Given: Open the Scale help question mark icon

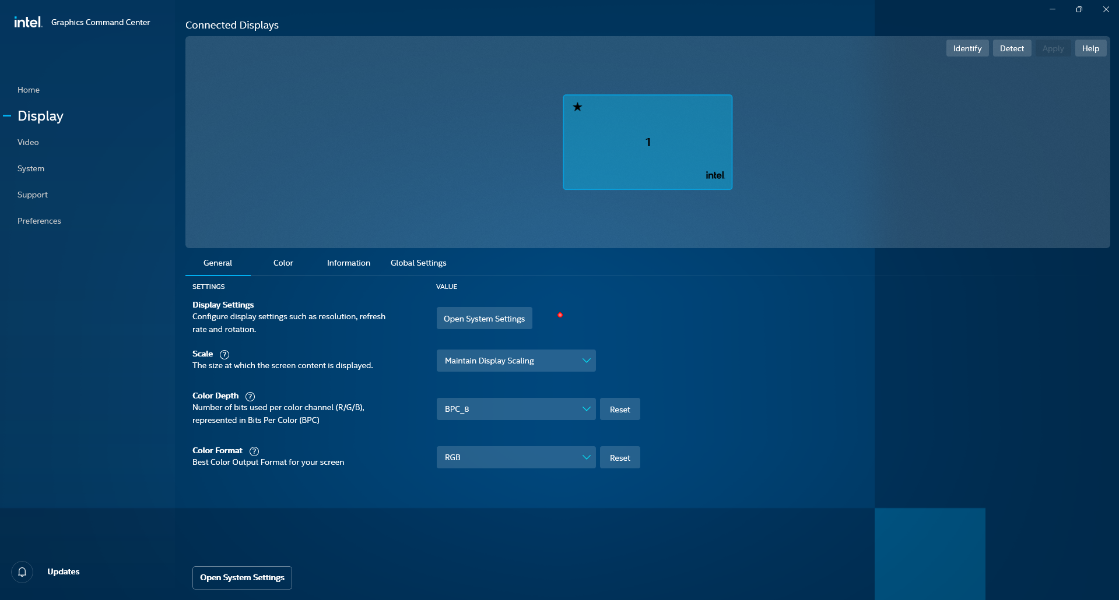Looking at the screenshot, I should coord(224,354).
